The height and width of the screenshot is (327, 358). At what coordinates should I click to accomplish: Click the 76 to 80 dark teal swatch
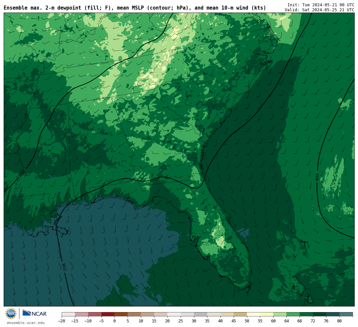coord(333,314)
